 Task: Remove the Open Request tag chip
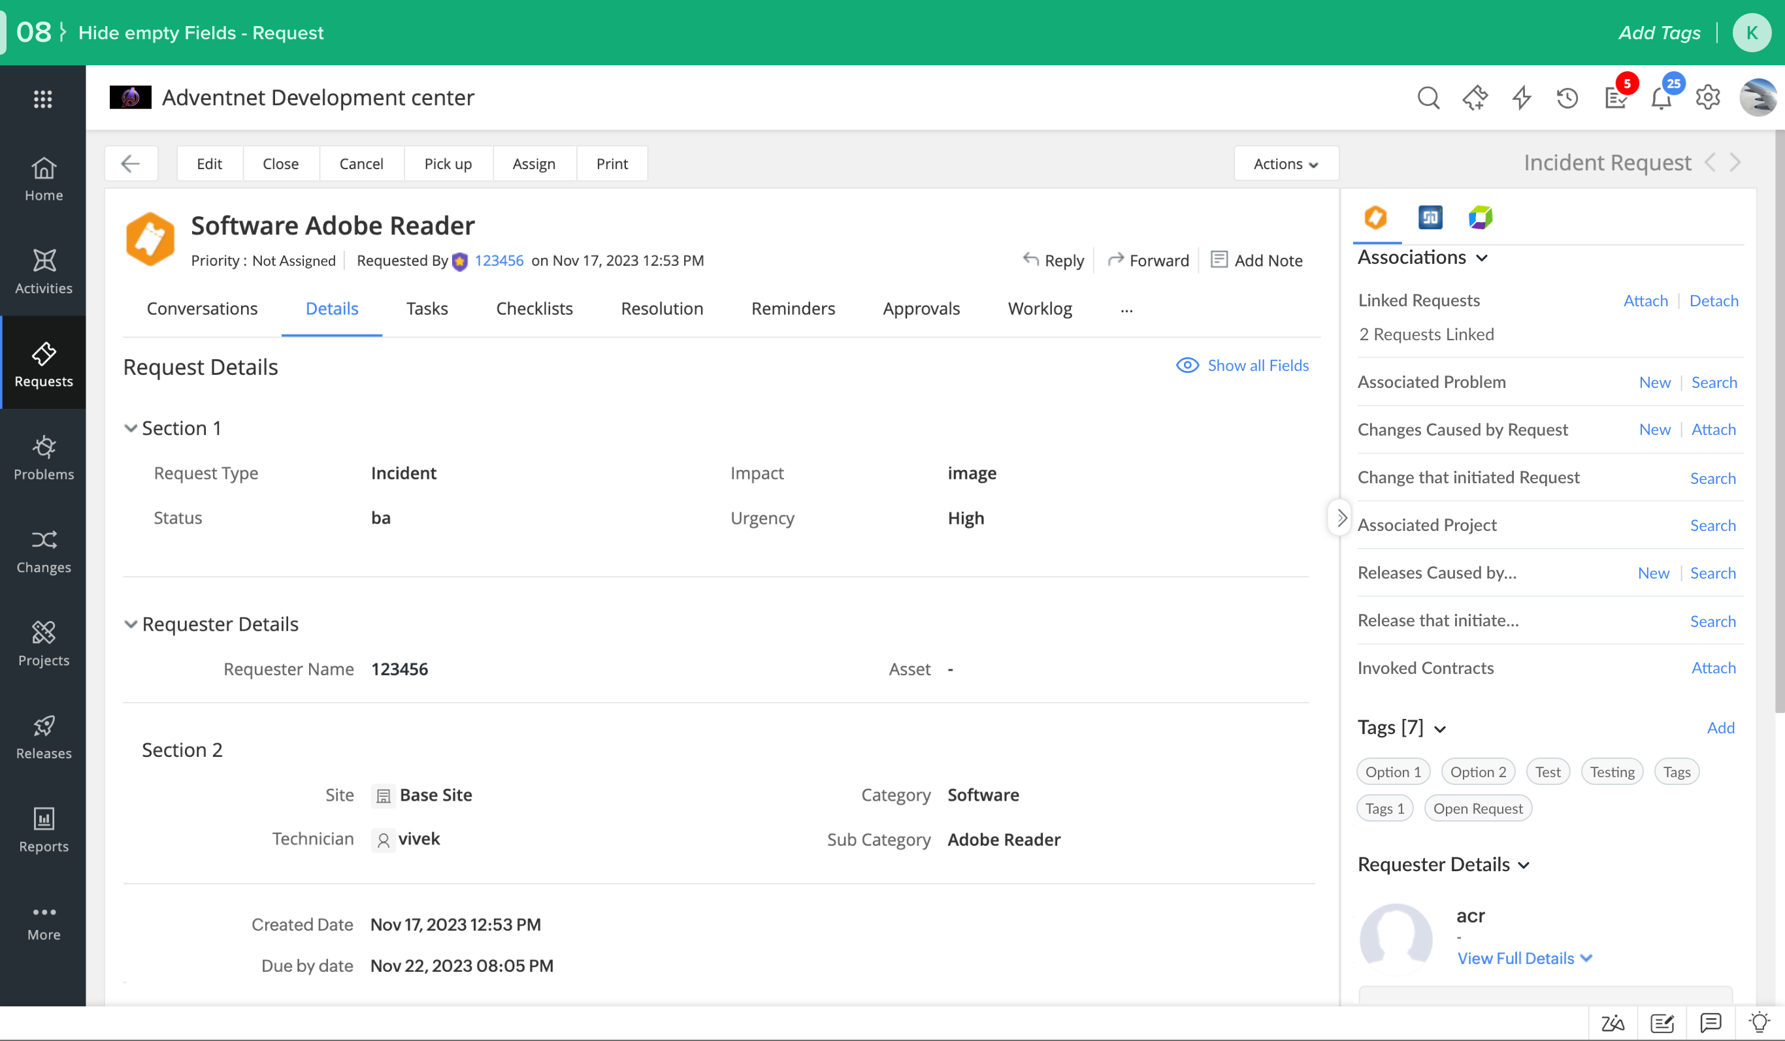(x=1477, y=808)
